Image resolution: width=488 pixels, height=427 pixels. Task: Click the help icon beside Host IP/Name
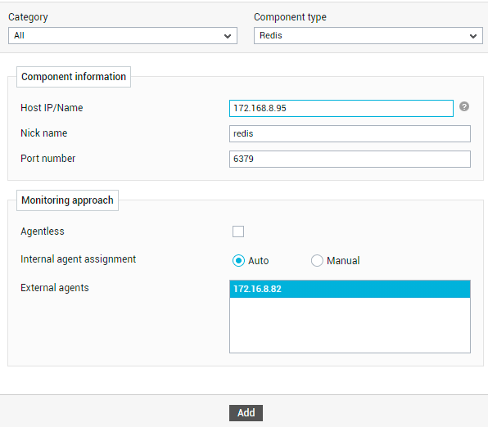tap(464, 106)
